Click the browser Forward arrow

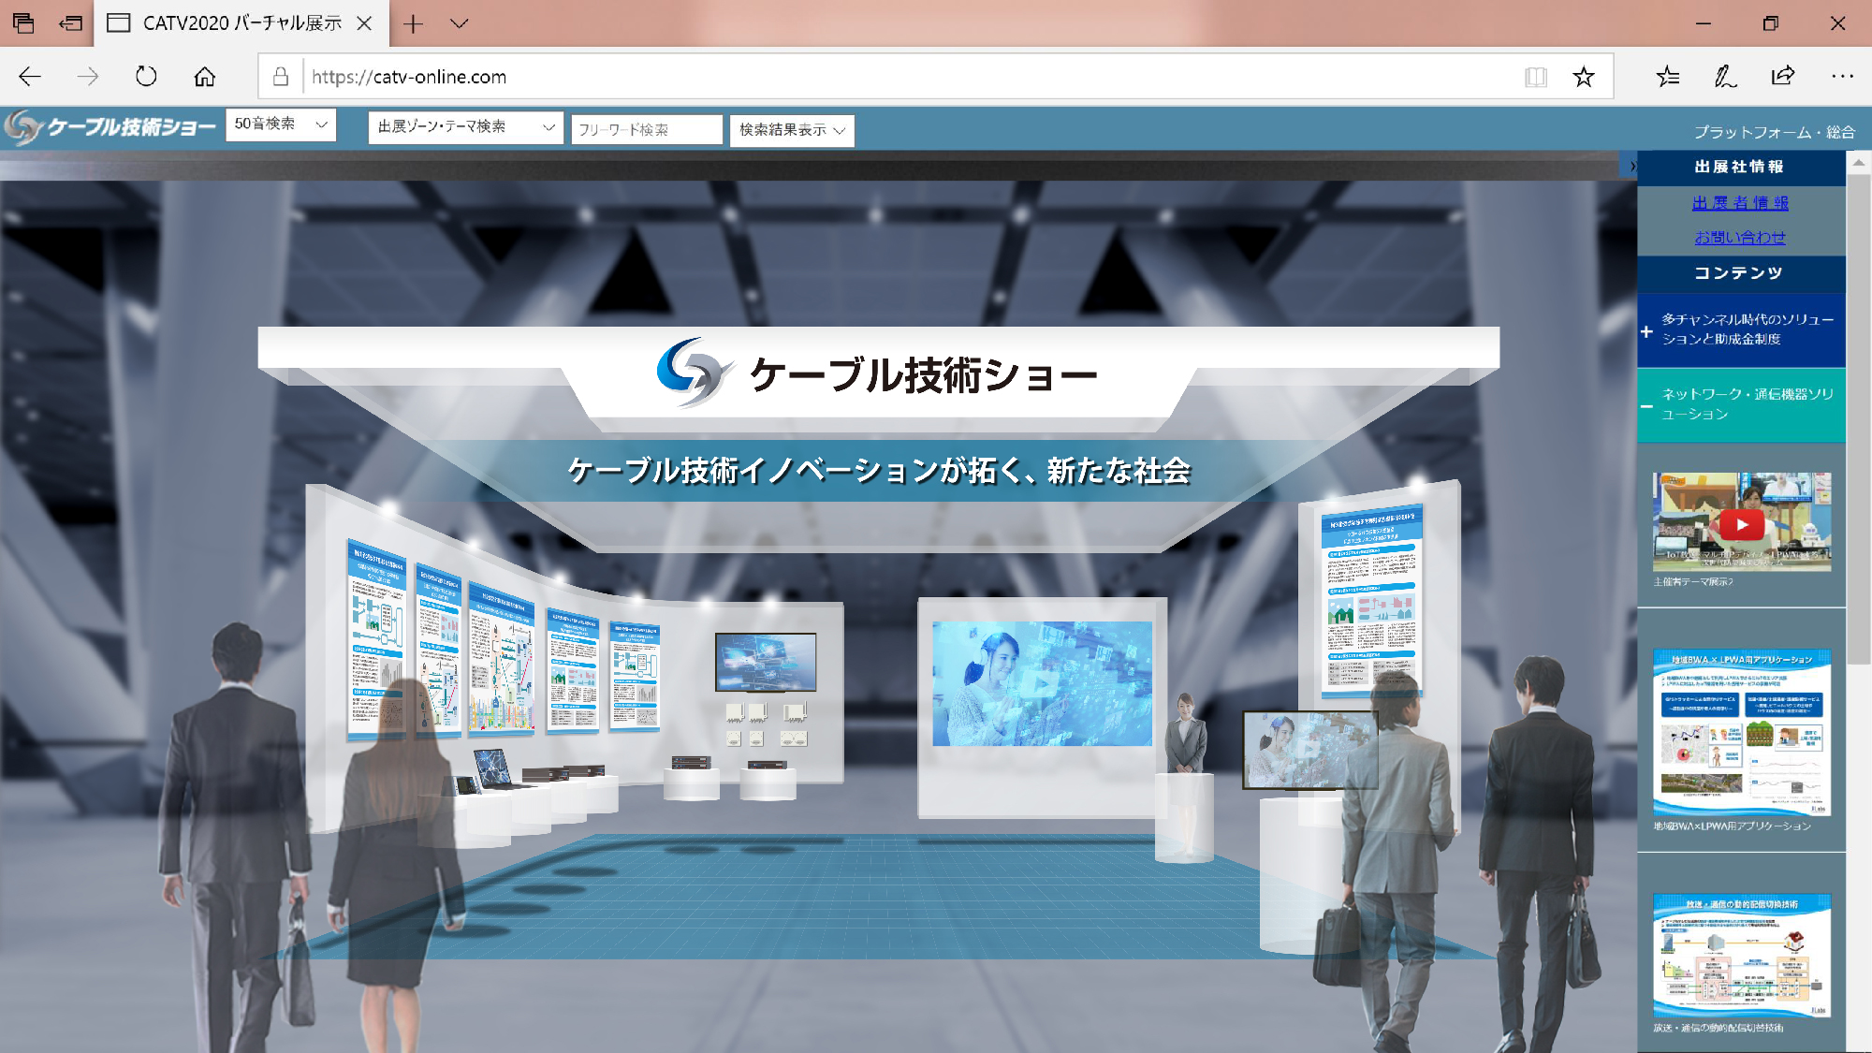tap(88, 77)
